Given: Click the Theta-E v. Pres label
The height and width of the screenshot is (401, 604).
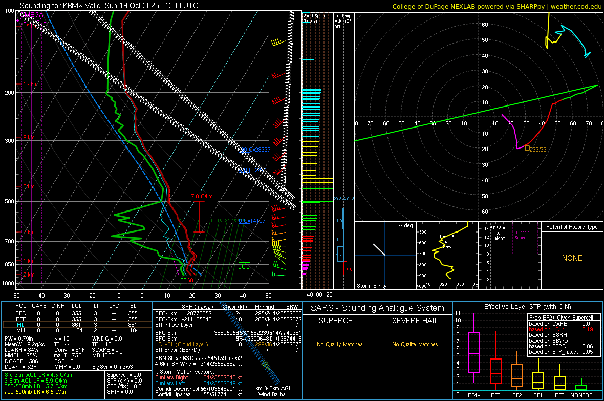Looking at the screenshot, I should (447, 242).
